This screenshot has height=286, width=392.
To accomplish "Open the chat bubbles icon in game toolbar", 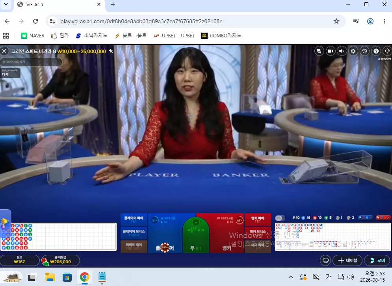I will point(319,51).
